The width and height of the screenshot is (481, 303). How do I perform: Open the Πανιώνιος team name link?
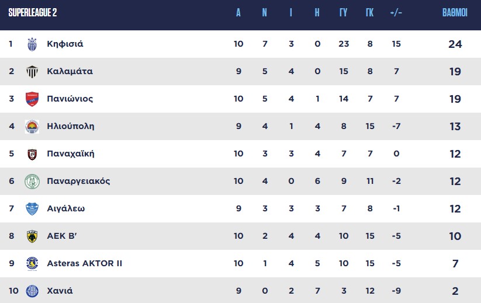click(x=70, y=99)
